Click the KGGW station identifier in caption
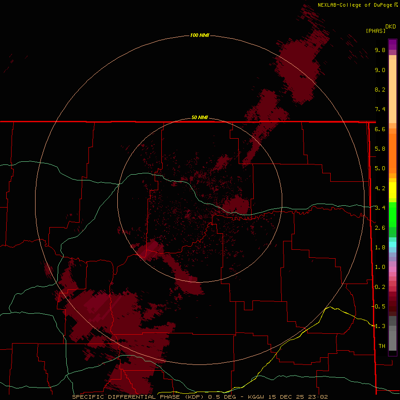This screenshot has width=400, height=400. point(257,397)
